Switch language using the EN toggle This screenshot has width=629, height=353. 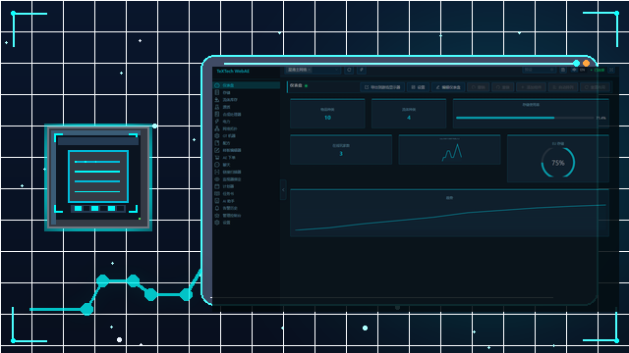point(582,70)
